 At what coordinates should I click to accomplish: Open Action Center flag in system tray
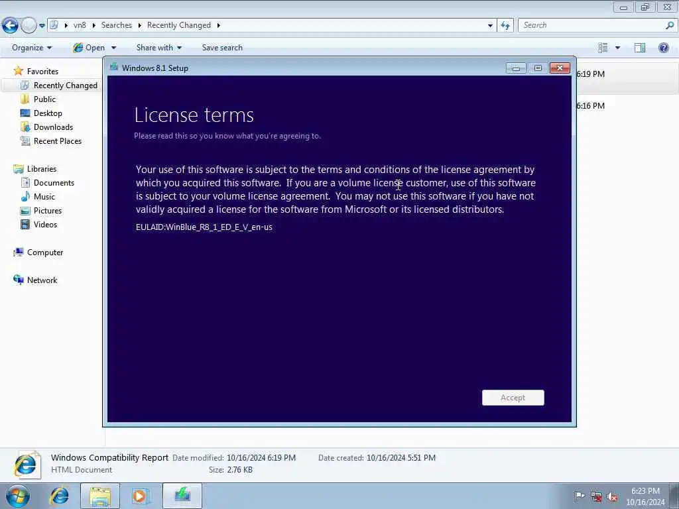click(579, 496)
